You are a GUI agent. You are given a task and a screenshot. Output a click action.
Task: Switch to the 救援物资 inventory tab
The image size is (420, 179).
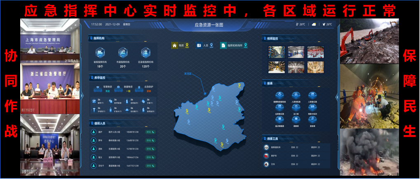(x=122, y=87)
